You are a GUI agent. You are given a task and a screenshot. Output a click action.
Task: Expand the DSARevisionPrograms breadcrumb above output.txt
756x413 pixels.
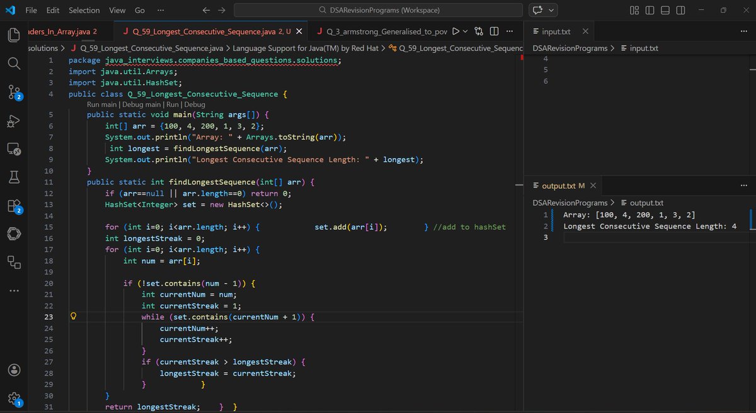570,203
